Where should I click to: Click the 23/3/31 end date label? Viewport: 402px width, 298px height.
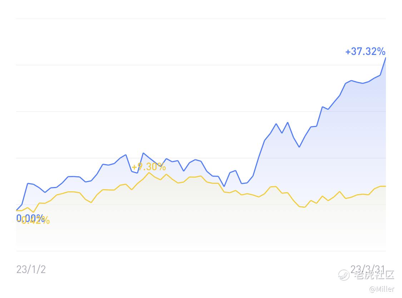click(368, 269)
